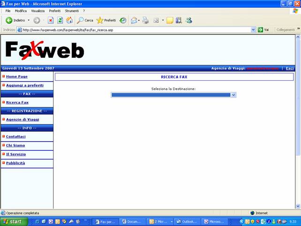Screen dimensions: 301x226
Task: Switch to Microso... taskbar button
Action: click(x=214, y=222)
